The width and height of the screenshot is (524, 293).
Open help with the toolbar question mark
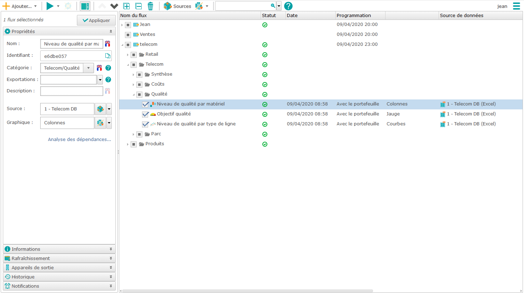coord(288,6)
